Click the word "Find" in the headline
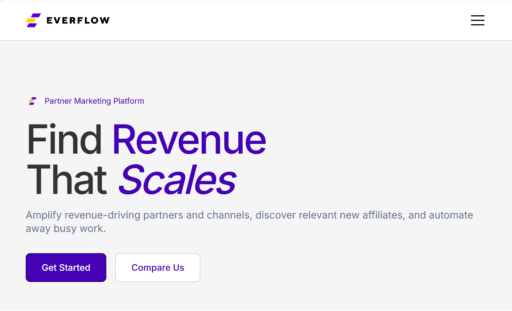This screenshot has height=311, width=512. [x=65, y=140]
